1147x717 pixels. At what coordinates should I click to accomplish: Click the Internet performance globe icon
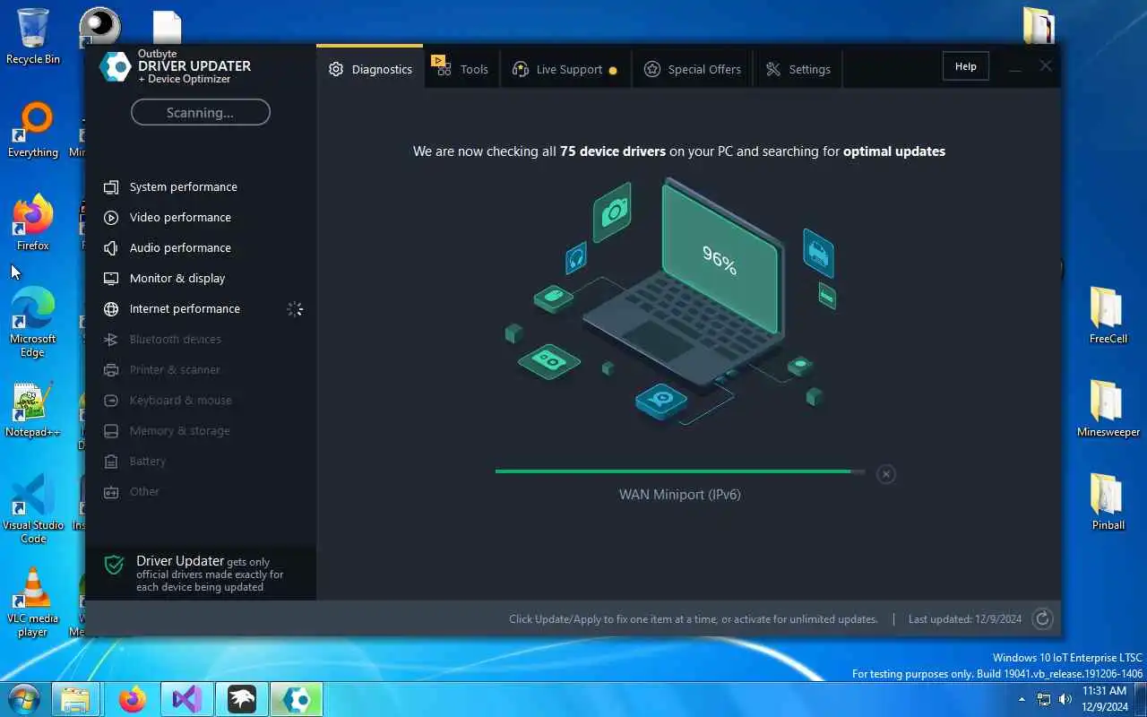(111, 308)
